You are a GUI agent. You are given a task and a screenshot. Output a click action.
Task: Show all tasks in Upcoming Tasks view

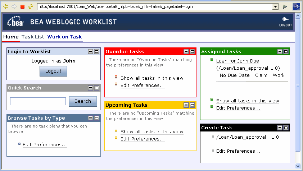pyautogui.click(x=152, y=131)
